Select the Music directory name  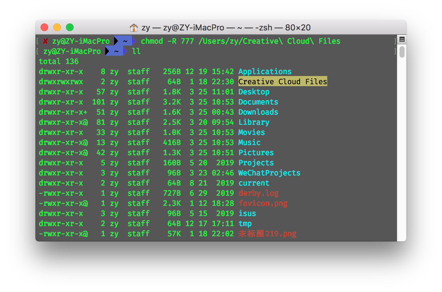(x=250, y=143)
